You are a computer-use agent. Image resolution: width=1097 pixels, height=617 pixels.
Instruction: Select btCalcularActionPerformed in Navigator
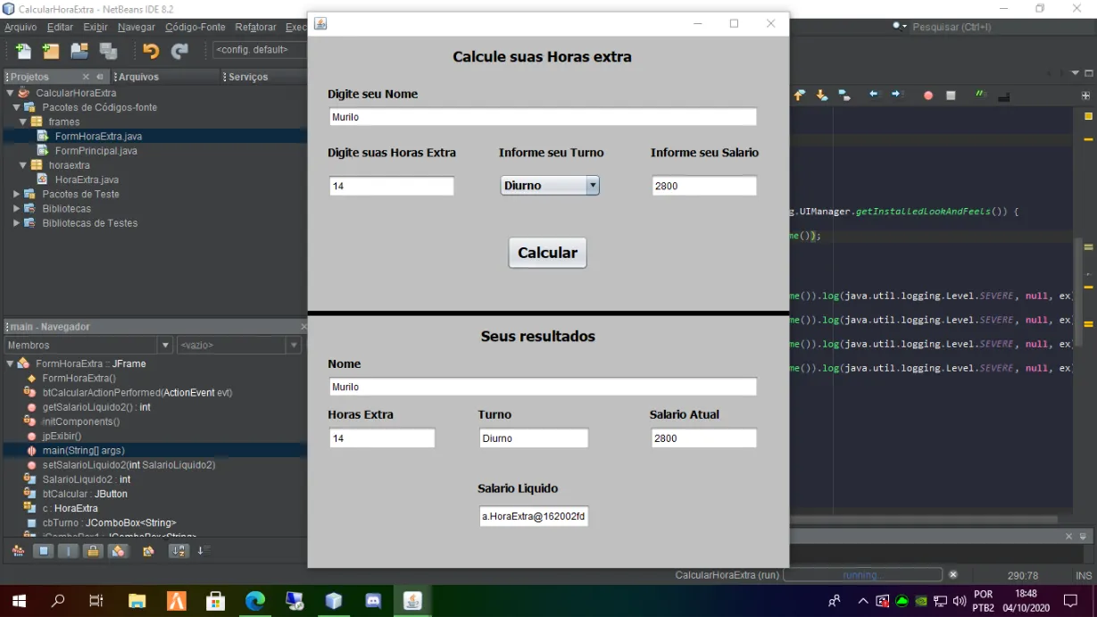tap(137, 393)
